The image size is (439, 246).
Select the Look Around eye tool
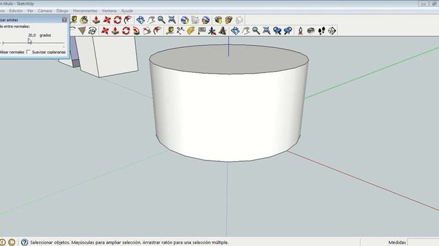pyautogui.click(x=311, y=31)
